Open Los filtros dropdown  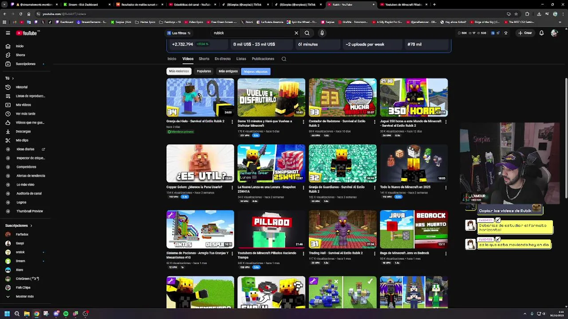(179, 33)
